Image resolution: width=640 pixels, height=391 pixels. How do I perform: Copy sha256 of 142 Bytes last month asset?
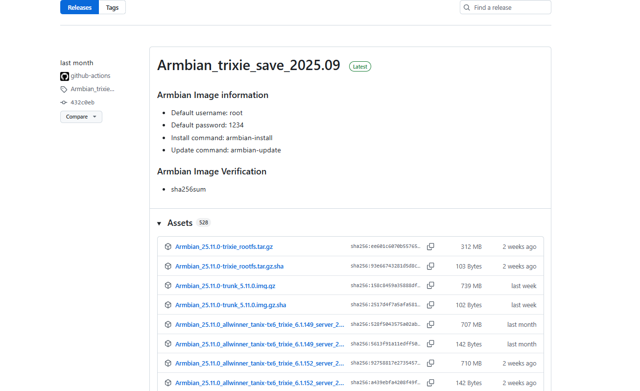coord(430,344)
